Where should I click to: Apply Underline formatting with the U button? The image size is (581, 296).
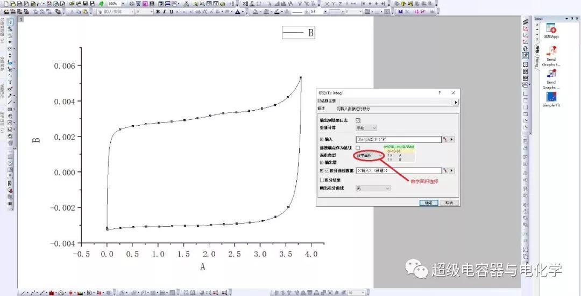171,11
